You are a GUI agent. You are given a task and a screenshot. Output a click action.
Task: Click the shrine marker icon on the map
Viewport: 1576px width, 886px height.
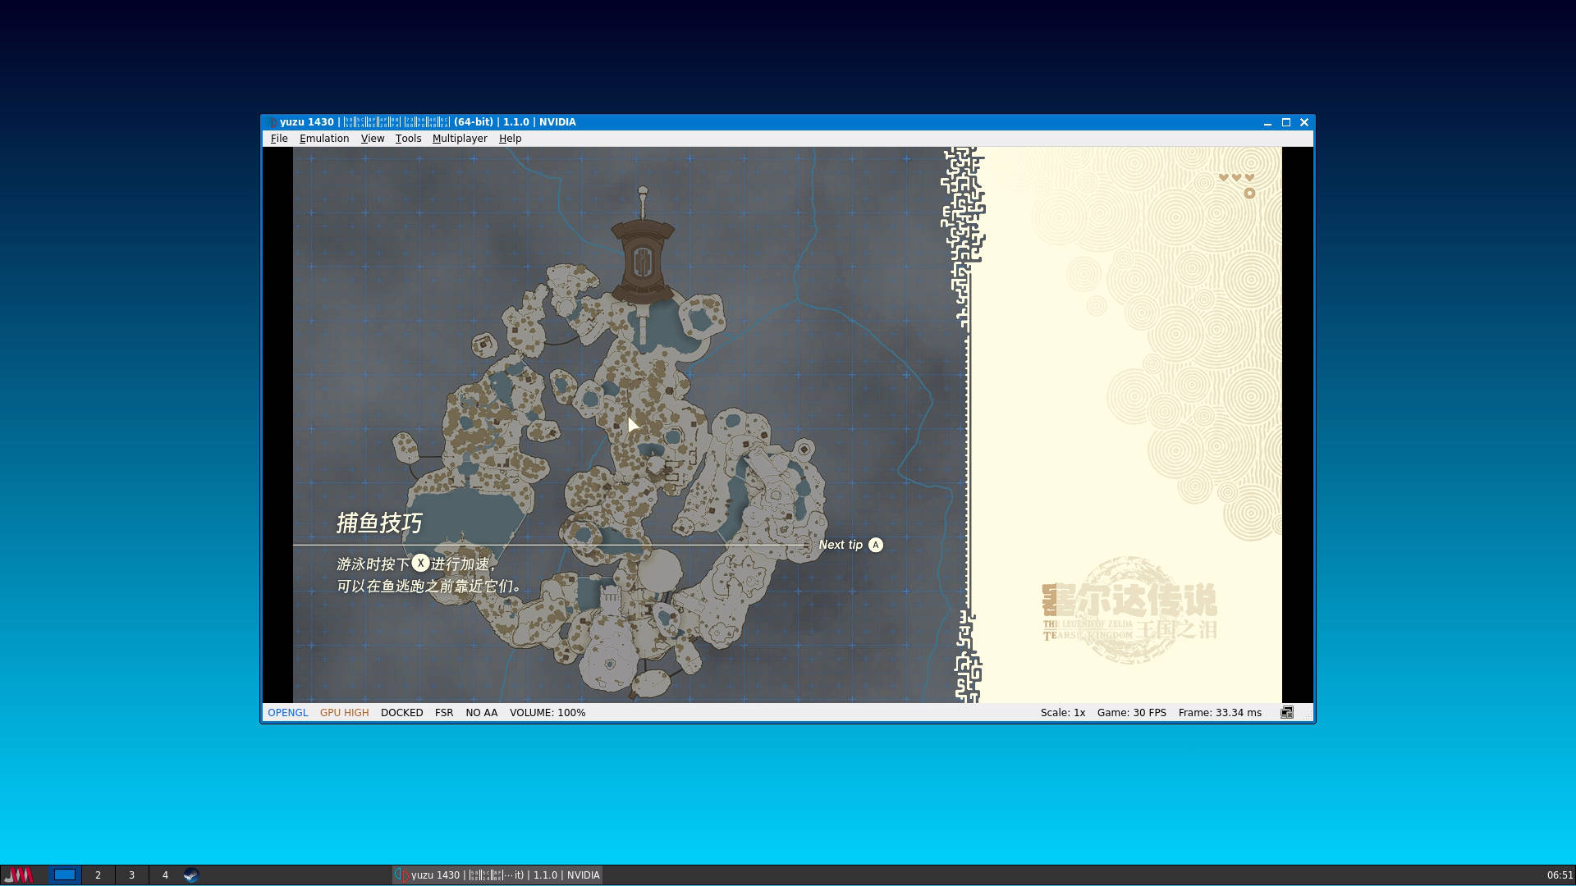point(804,449)
